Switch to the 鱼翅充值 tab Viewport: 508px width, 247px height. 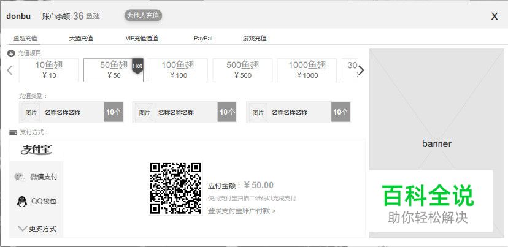[x=25, y=38]
